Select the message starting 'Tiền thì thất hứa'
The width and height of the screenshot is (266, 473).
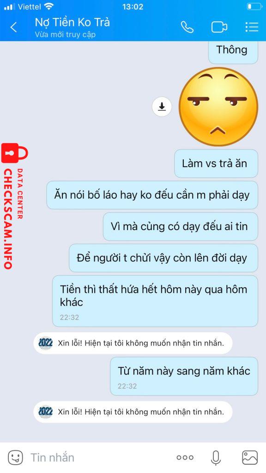click(x=155, y=301)
